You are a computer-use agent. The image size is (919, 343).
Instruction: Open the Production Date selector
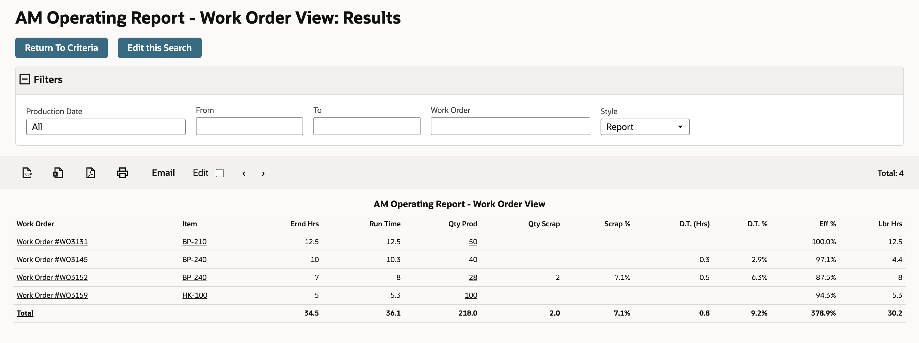pos(106,127)
